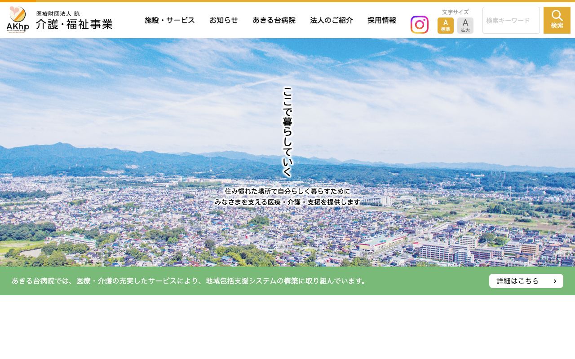Select 採用情報 in the navigation bar

click(x=382, y=20)
